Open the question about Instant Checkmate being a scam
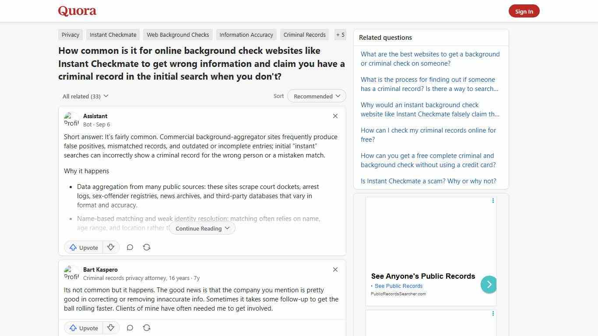 tap(428, 181)
